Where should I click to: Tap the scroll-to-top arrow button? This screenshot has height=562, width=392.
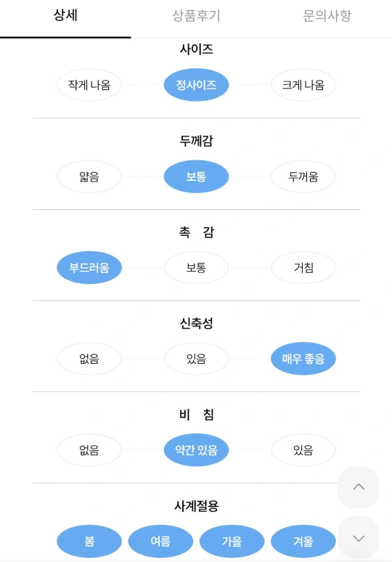coord(359,487)
